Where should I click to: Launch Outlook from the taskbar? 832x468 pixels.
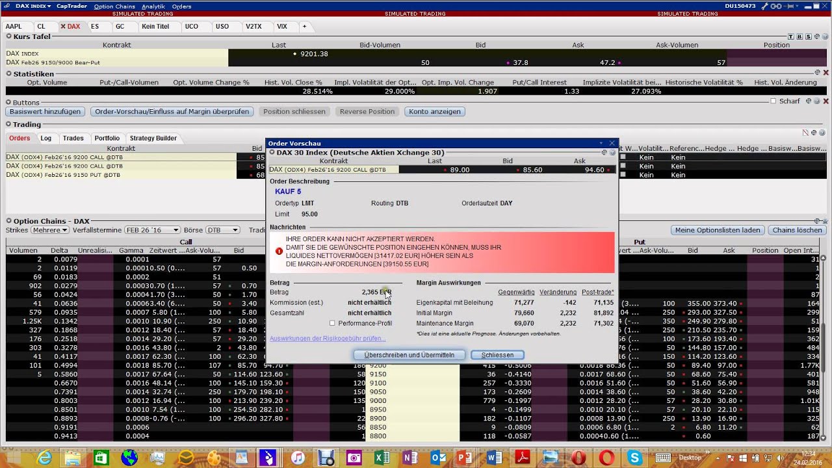pyautogui.click(x=439, y=458)
